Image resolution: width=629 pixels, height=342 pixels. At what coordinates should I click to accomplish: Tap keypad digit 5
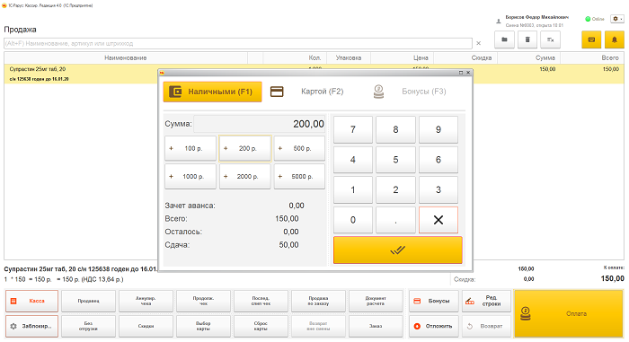[395, 160]
